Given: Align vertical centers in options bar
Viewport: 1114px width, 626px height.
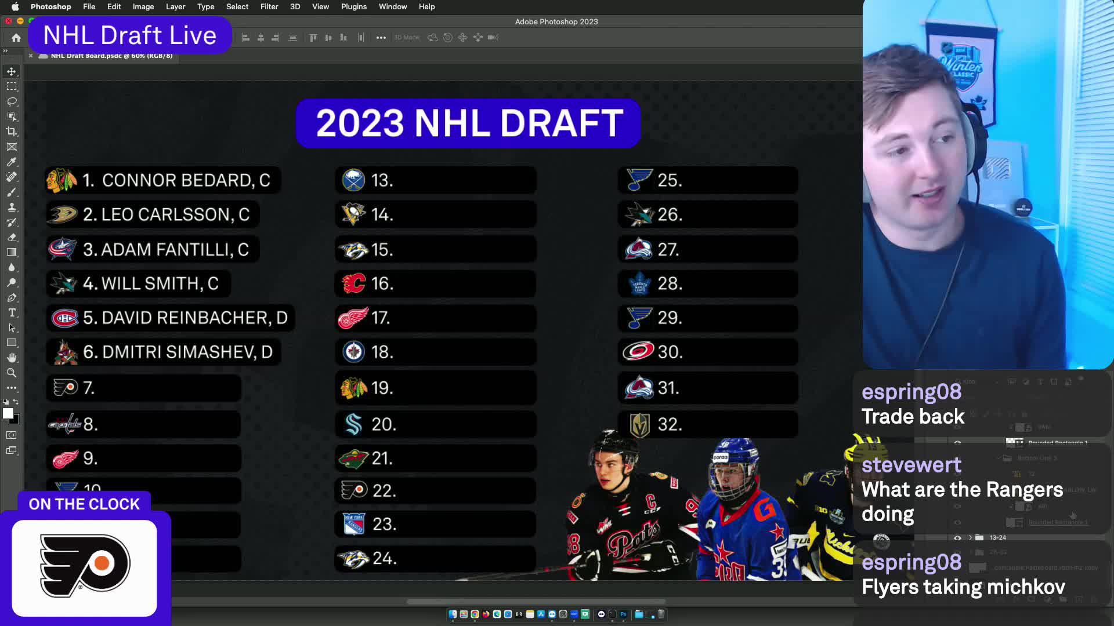Looking at the screenshot, I should (x=328, y=38).
